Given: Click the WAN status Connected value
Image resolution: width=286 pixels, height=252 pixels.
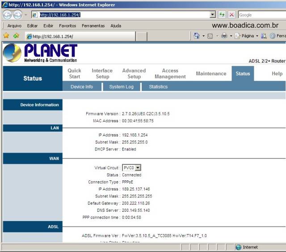Looking at the screenshot, I should point(131,175).
